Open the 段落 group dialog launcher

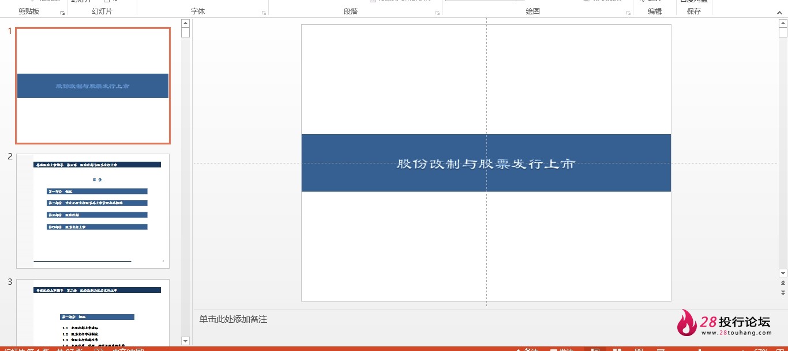coord(438,12)
